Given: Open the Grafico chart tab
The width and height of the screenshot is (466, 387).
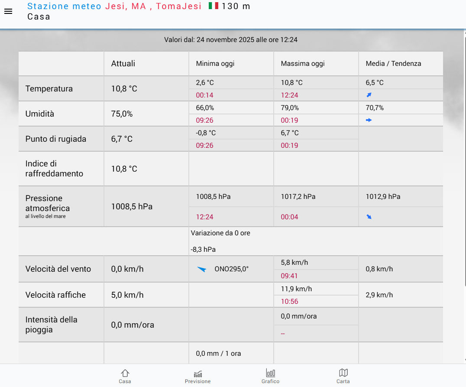Looking at the screenshot, I should point(270,376).
